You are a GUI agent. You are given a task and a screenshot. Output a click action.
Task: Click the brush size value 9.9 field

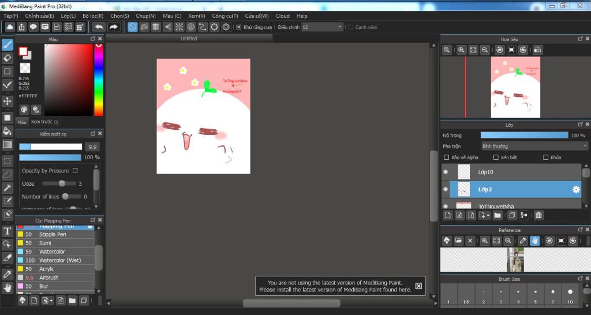pos(92,147)
